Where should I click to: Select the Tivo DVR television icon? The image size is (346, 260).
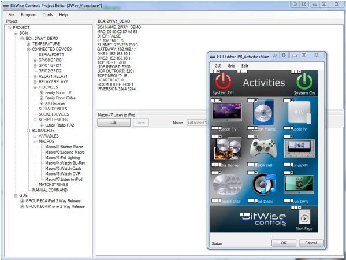click(x=299, y=184)
